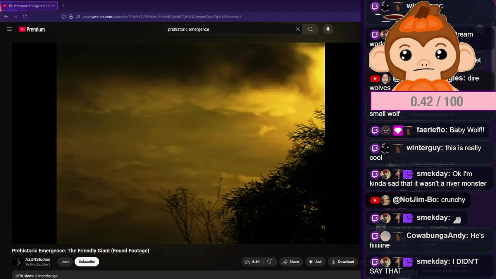Dislike the video with thumbs down

270,262
